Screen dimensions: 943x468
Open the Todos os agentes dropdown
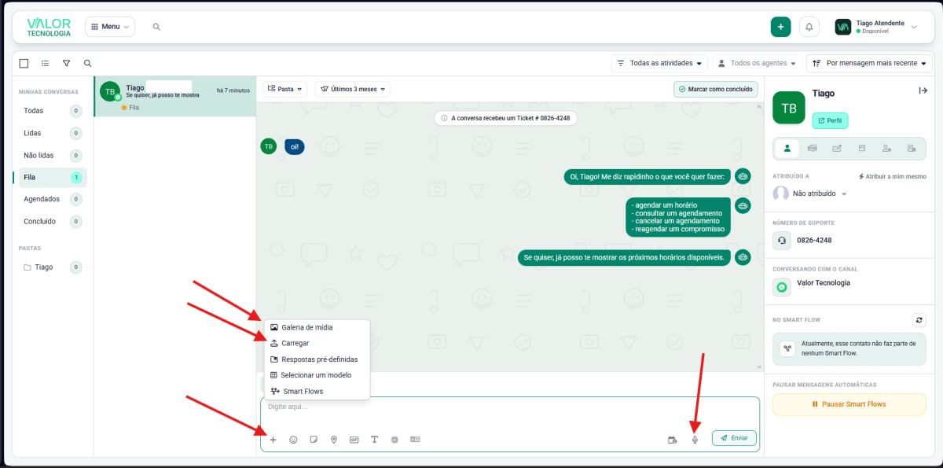758,63
